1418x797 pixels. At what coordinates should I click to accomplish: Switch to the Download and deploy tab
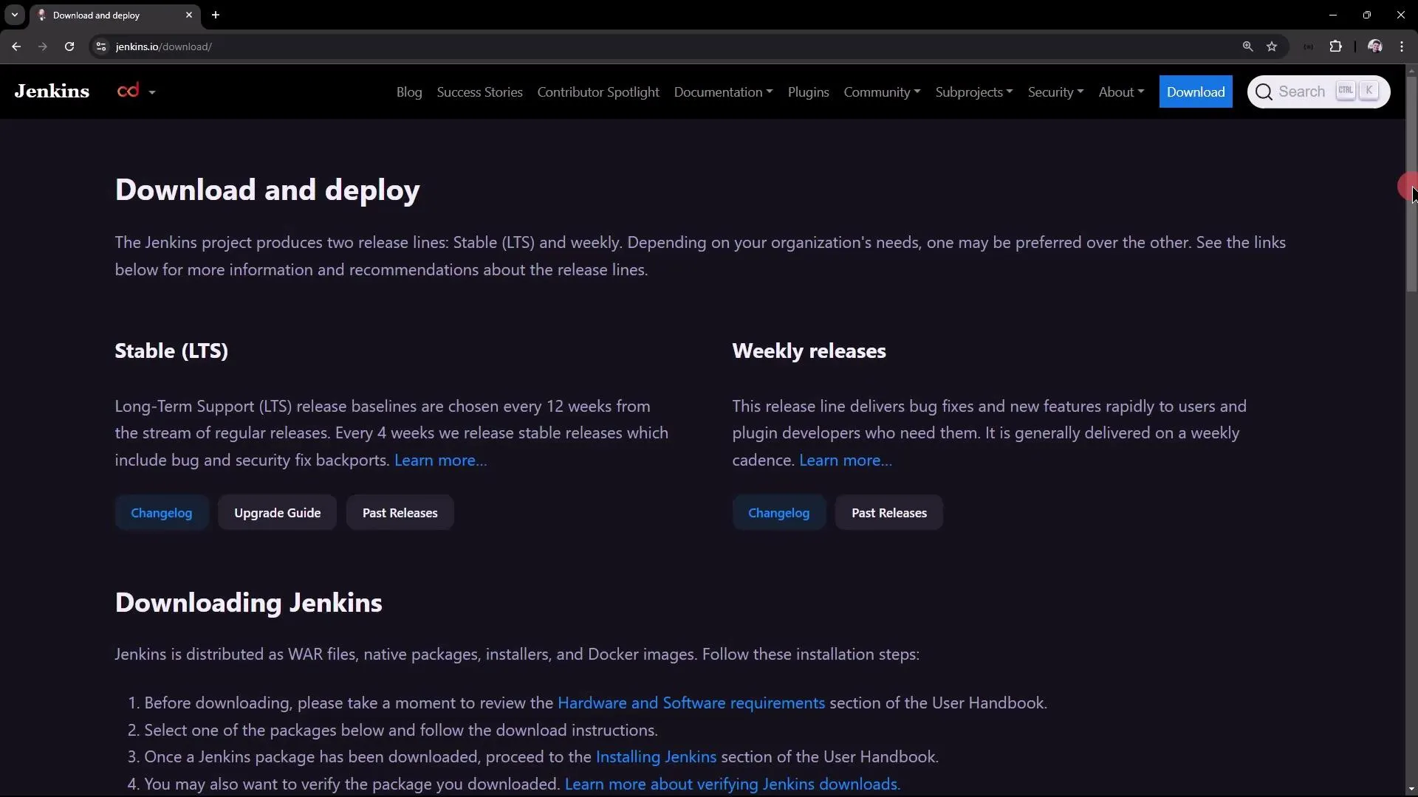(x=103, y=15)
